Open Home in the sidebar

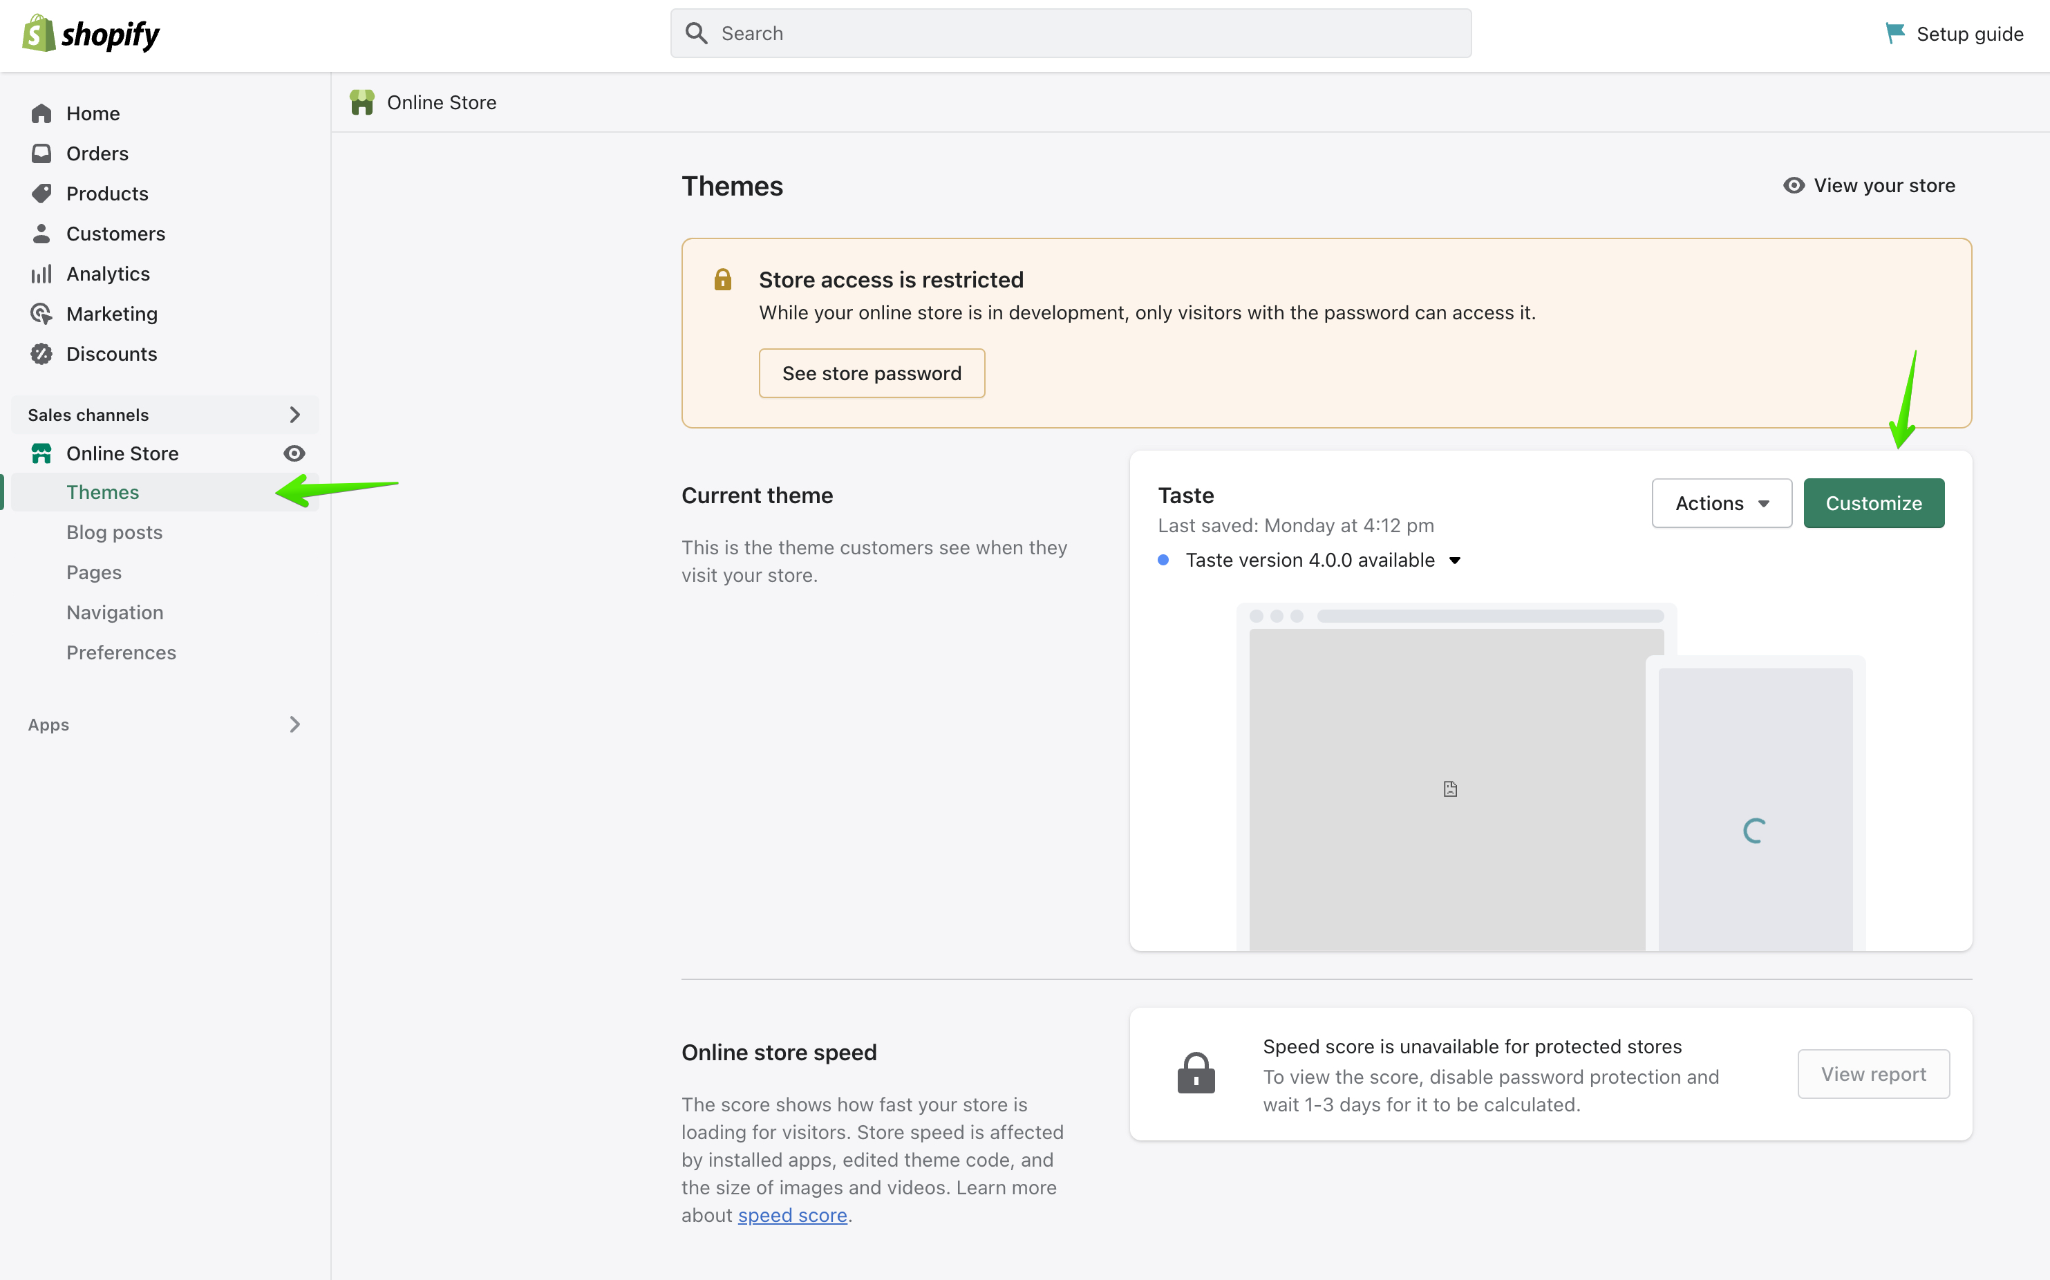93,113
